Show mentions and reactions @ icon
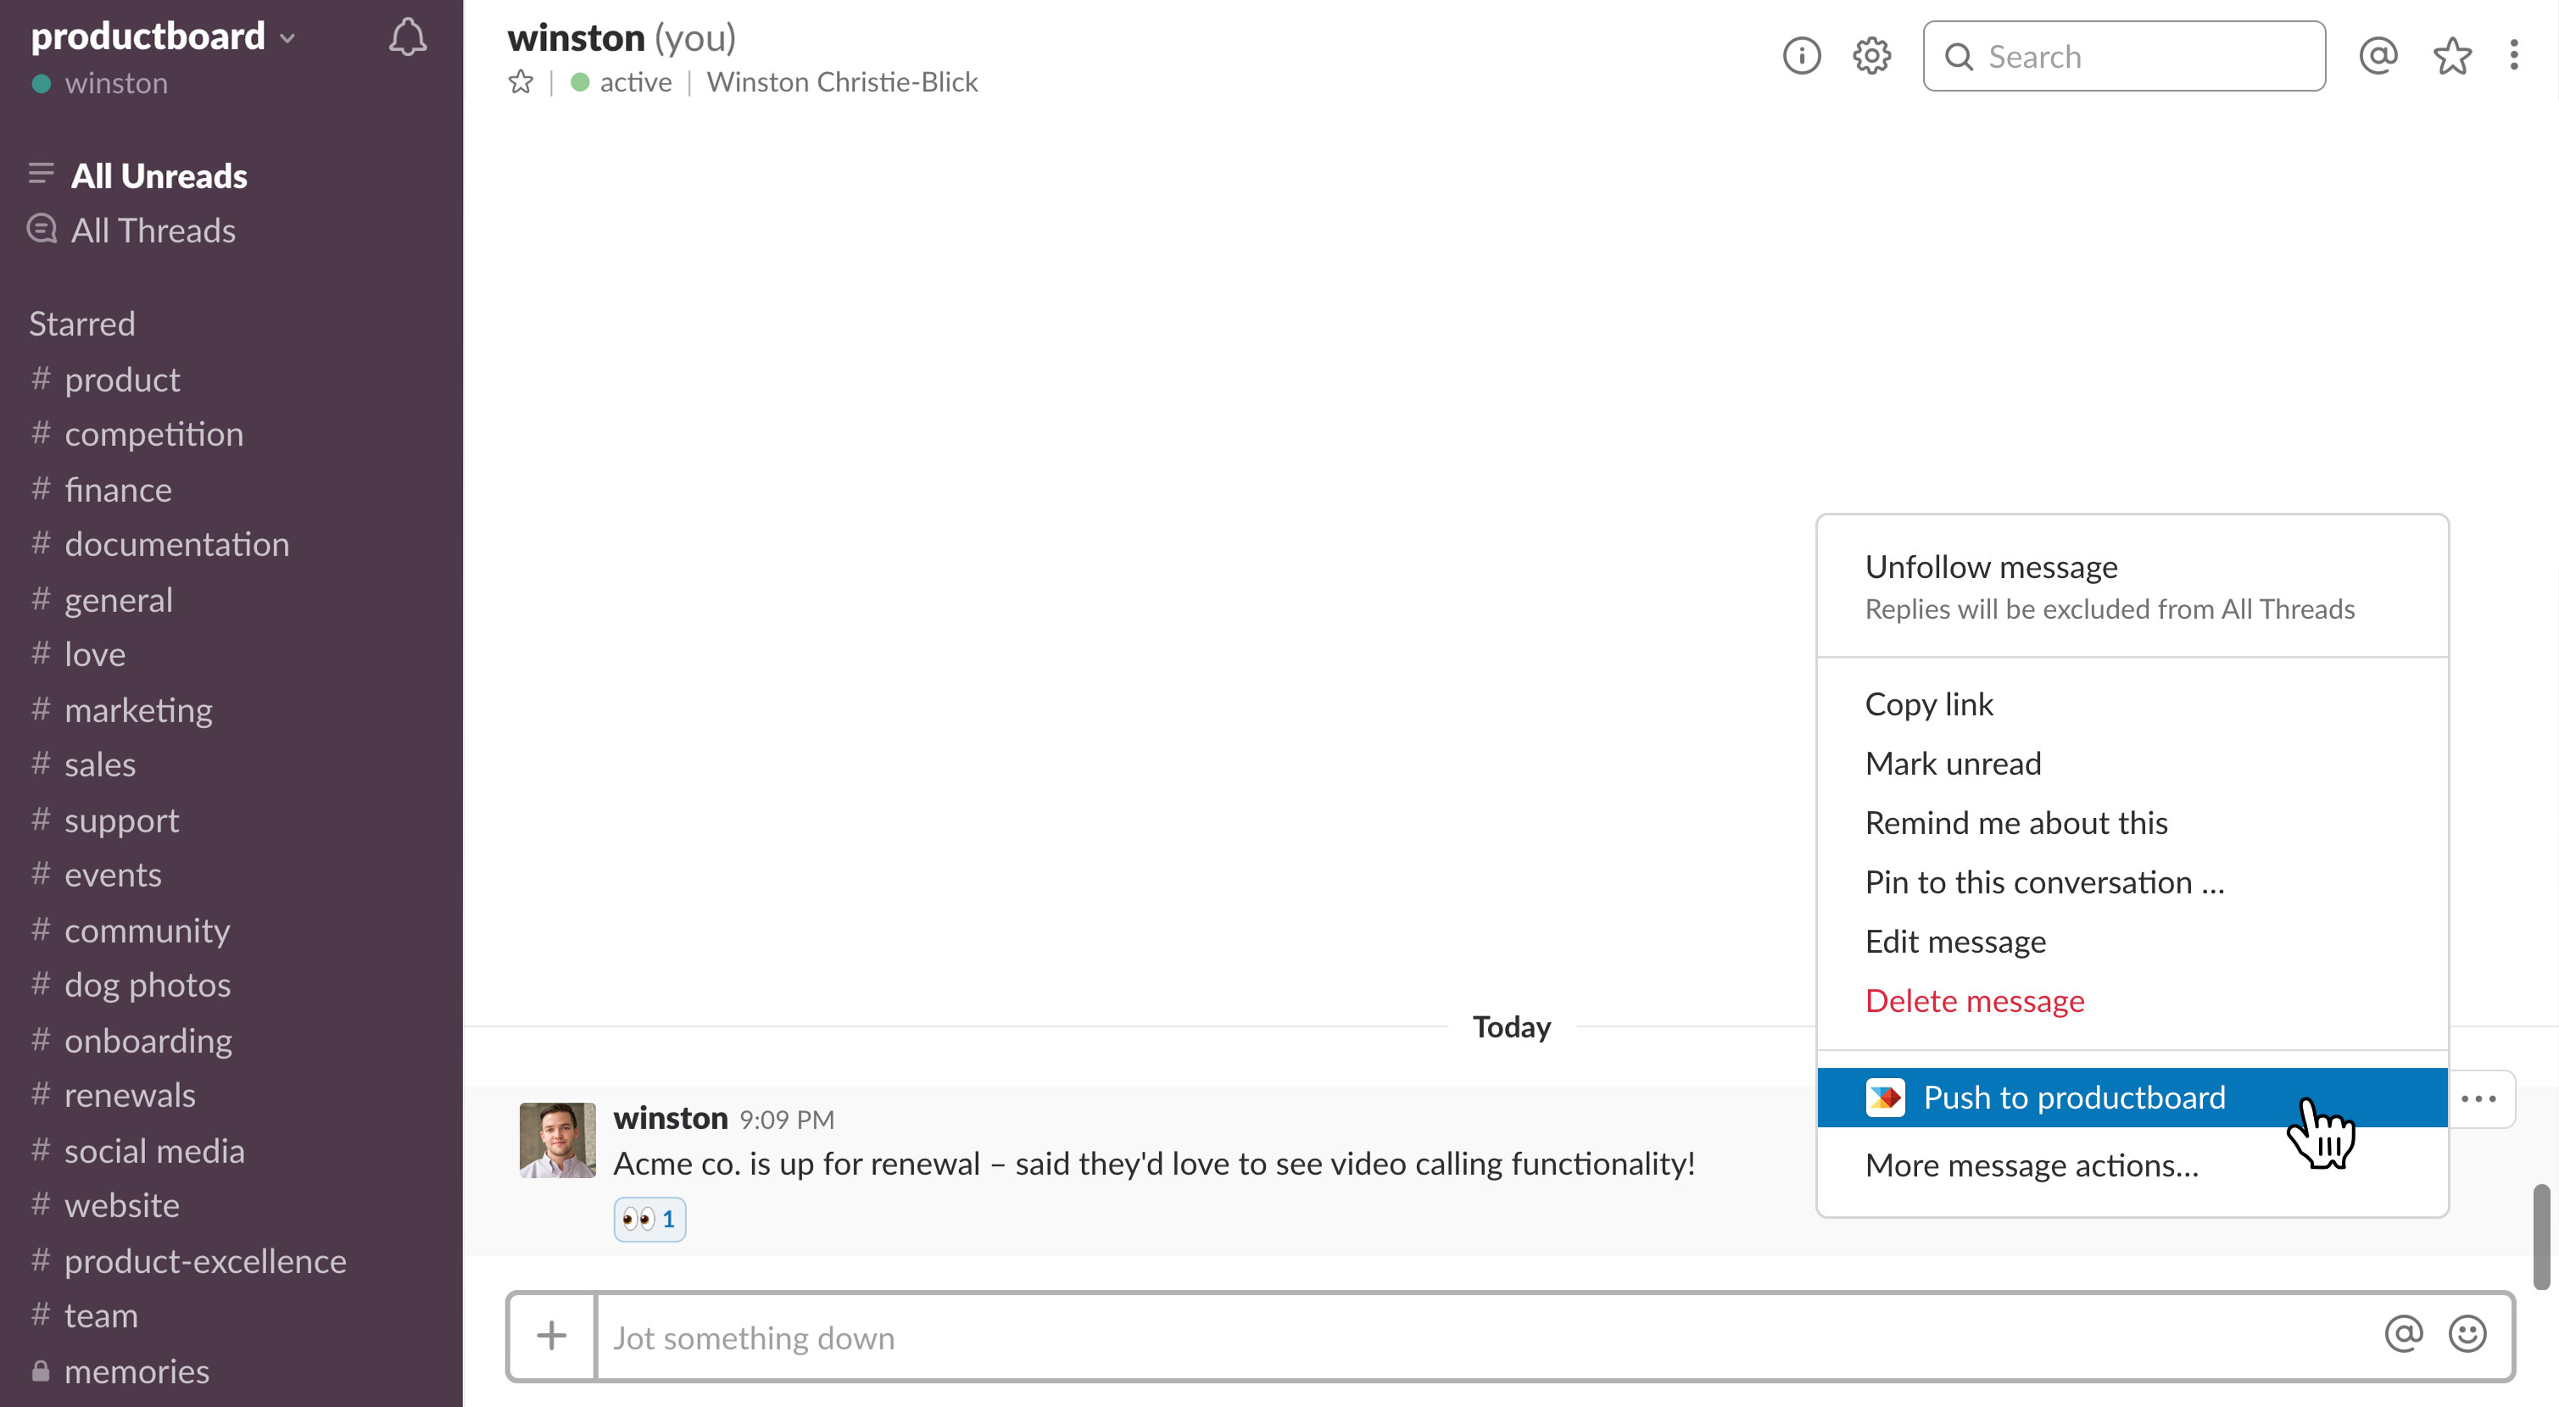The image size is (2559, 1407). (2378, 56)
